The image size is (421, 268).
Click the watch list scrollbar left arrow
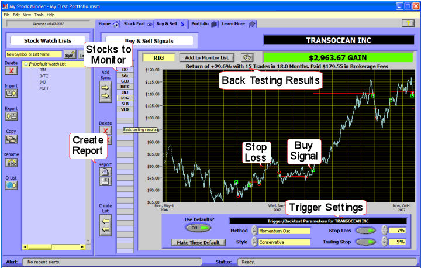(25, 247)
